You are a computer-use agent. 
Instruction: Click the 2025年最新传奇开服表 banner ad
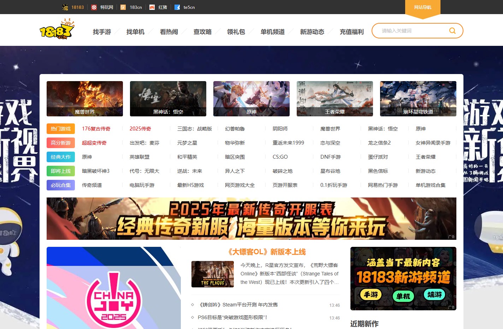coord(251,219)
